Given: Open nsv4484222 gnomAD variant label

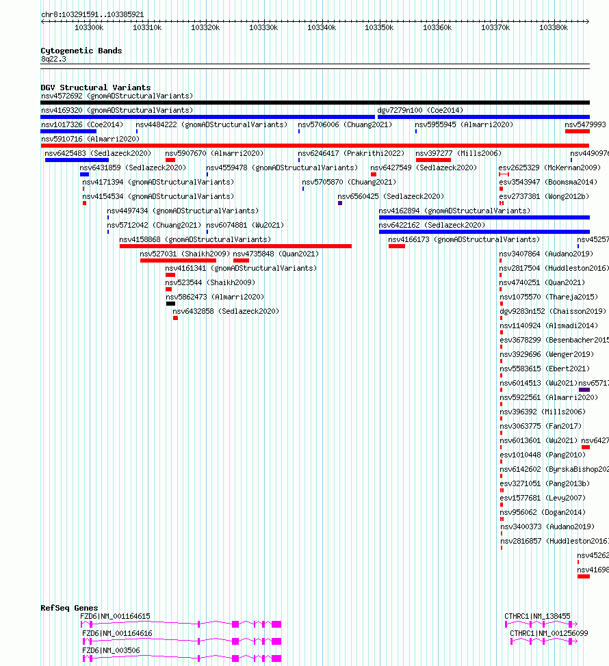Looking at the screenshot, I should click(211, 125).
